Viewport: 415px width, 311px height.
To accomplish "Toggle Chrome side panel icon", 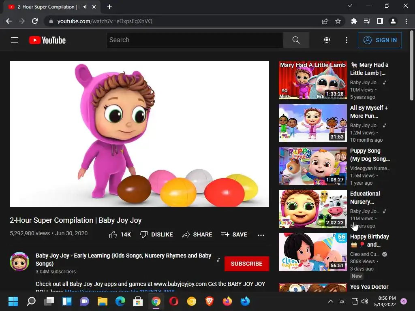I will [x=380, y=21].
